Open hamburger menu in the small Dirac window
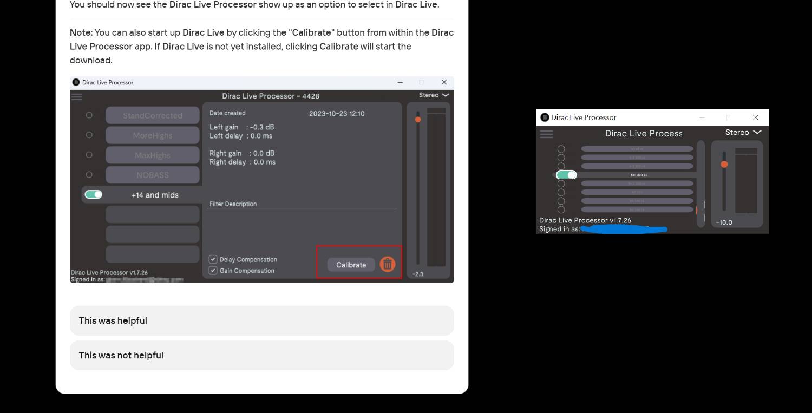Image resolution: width=812 pixels, height=413 pixels. point(547,134)
